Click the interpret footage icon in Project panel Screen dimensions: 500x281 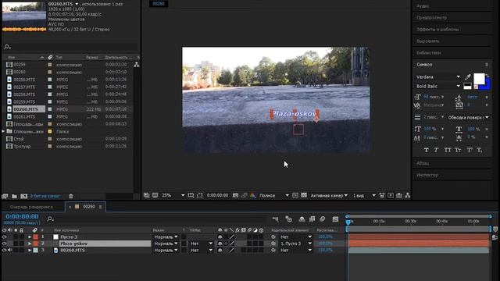pyautogui.click(x=5, y=196)
